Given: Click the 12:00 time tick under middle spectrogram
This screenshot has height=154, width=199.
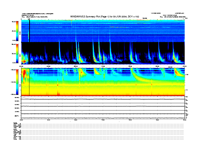Looking at the screenshot, I should pos(103,66).
